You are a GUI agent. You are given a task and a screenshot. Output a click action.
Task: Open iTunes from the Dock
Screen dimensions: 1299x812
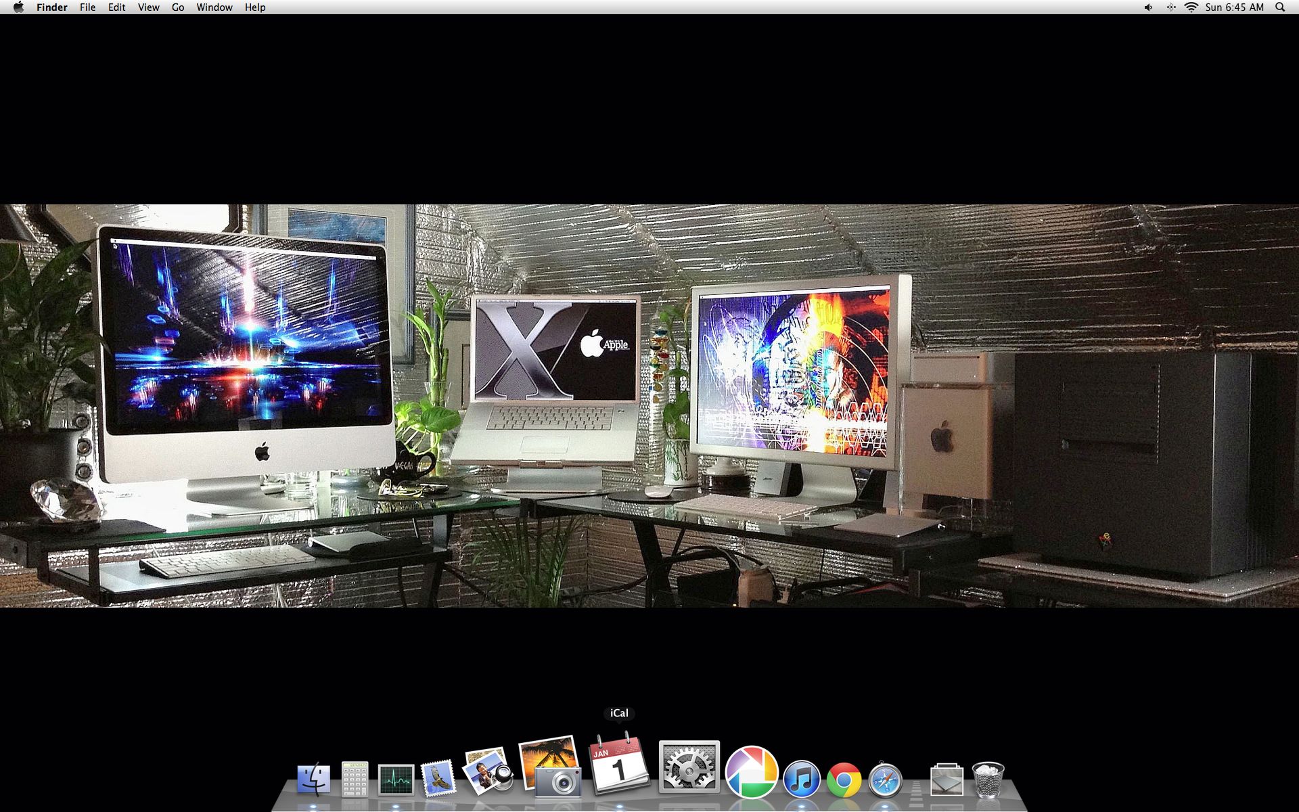[802, 778]
